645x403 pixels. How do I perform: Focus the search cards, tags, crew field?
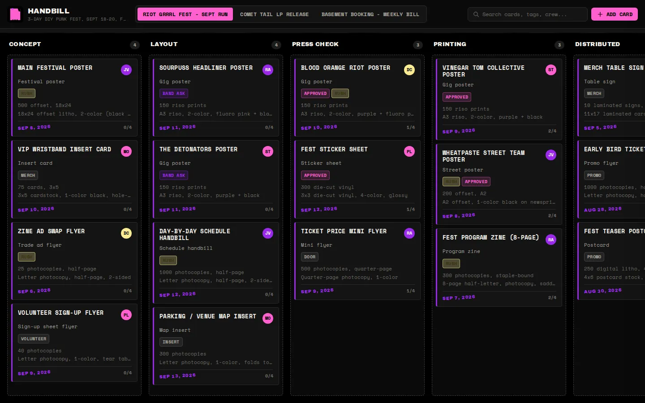528,14
